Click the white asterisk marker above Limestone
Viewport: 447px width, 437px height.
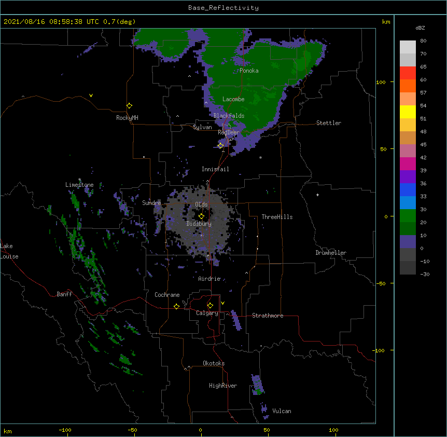(79, 180)
